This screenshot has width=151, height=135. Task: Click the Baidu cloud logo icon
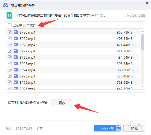pos(5,5)
